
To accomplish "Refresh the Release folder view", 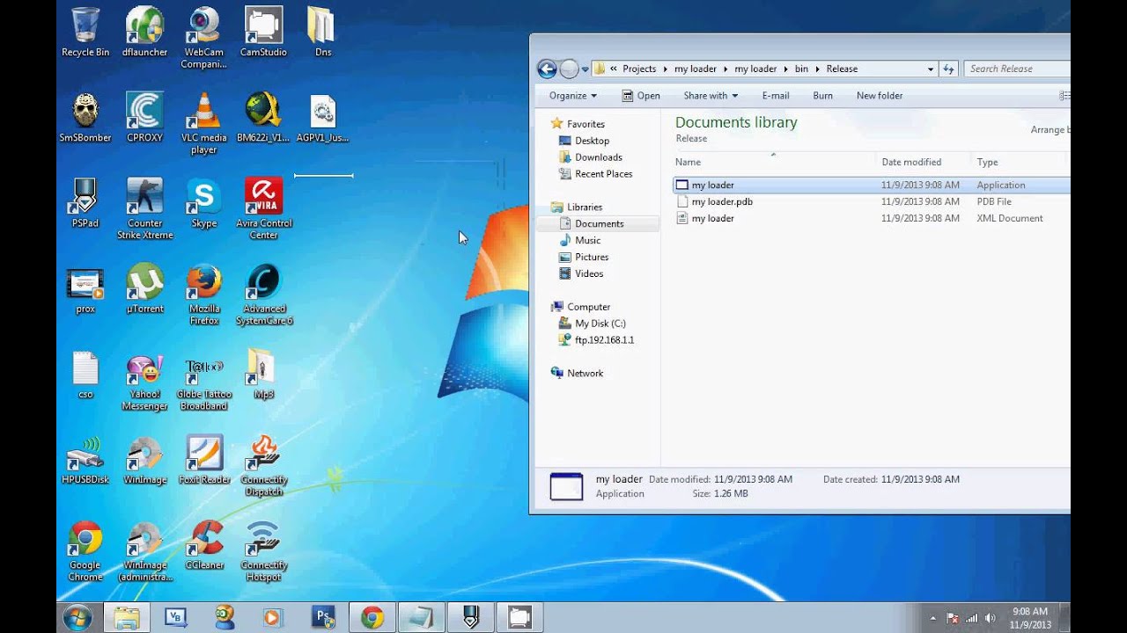I will (948, 69).
